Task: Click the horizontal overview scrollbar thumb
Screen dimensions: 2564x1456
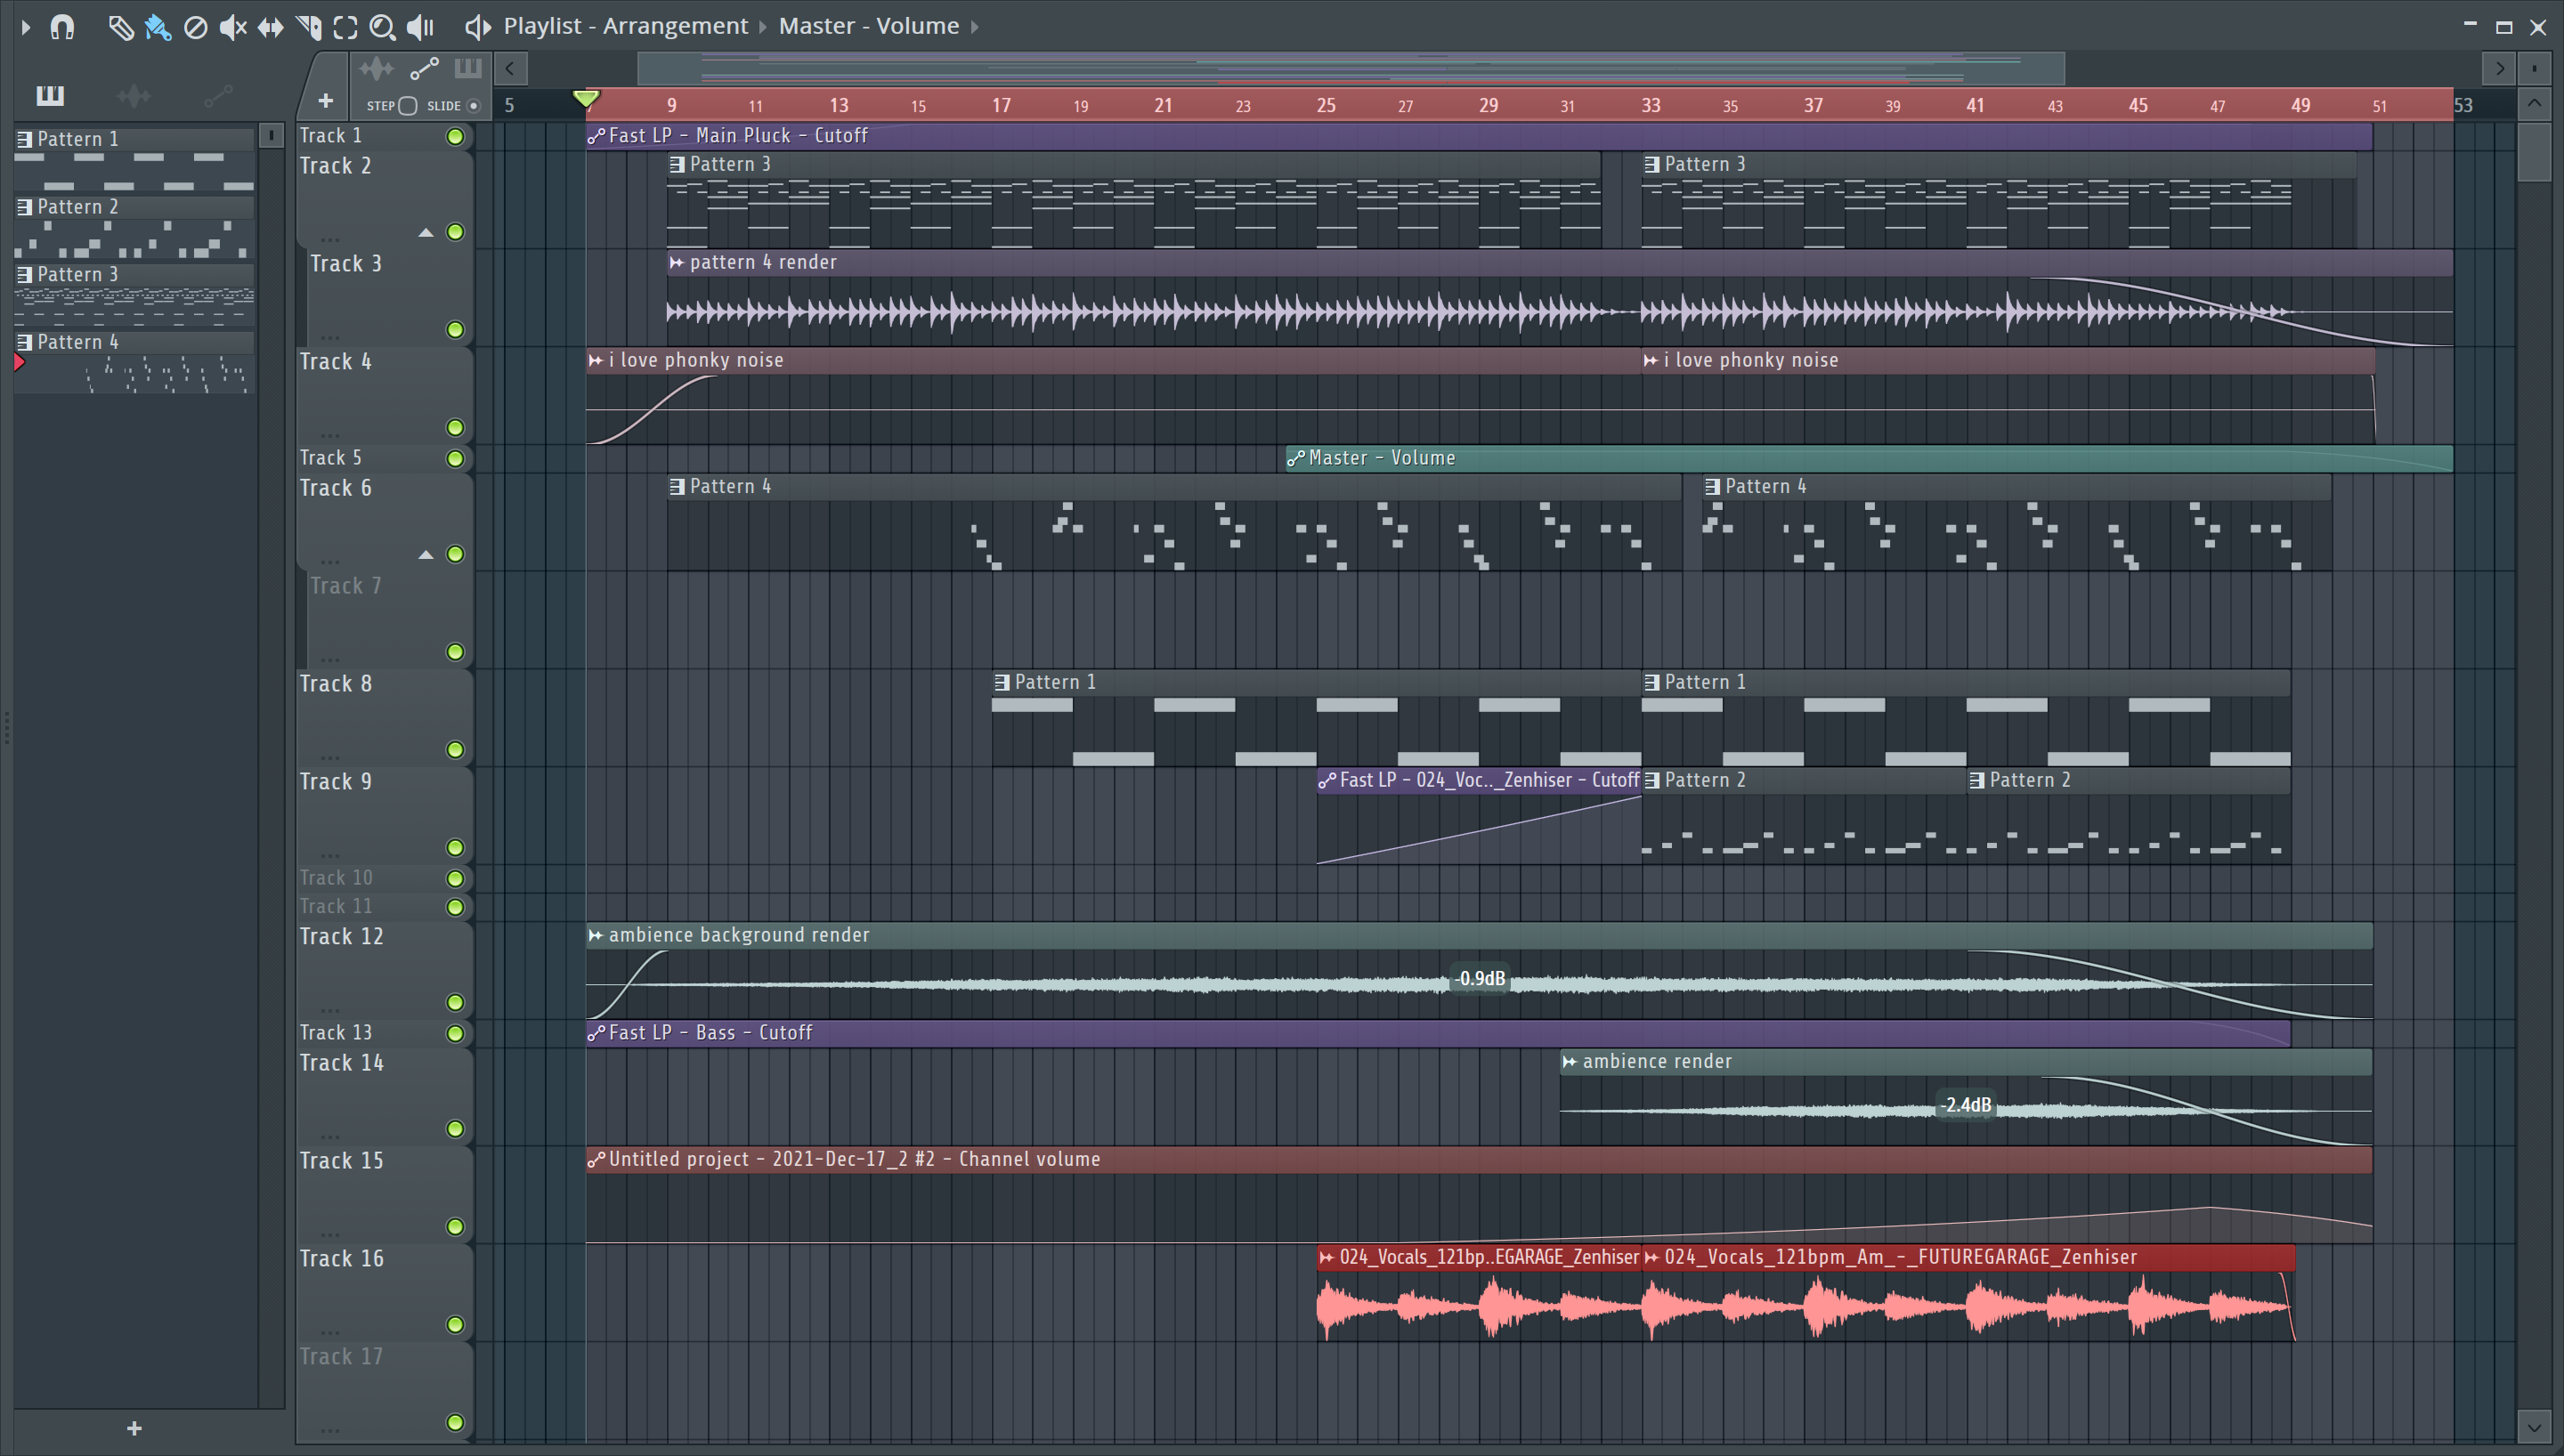Action: click(1351, 69)
